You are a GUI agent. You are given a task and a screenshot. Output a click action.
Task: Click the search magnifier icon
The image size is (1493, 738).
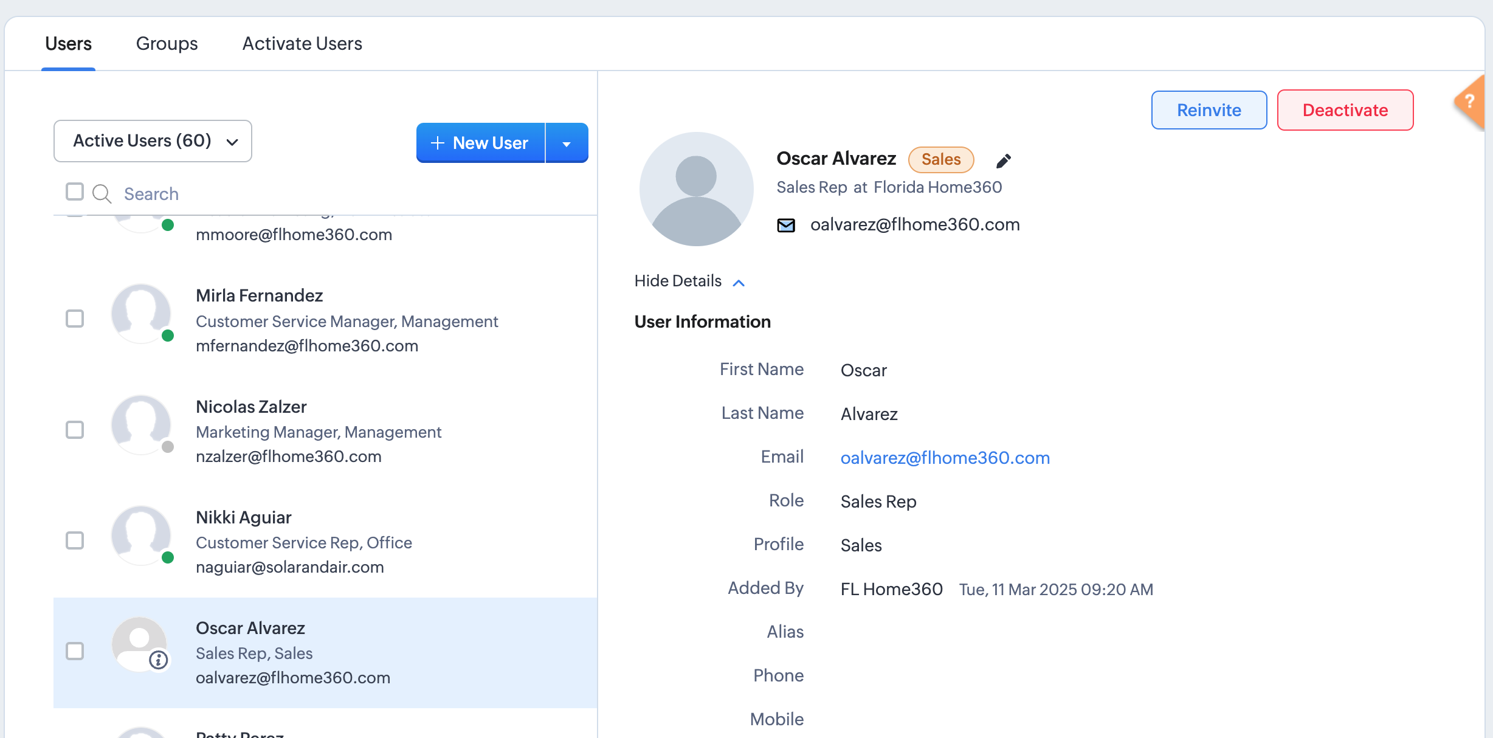(102, 194)
